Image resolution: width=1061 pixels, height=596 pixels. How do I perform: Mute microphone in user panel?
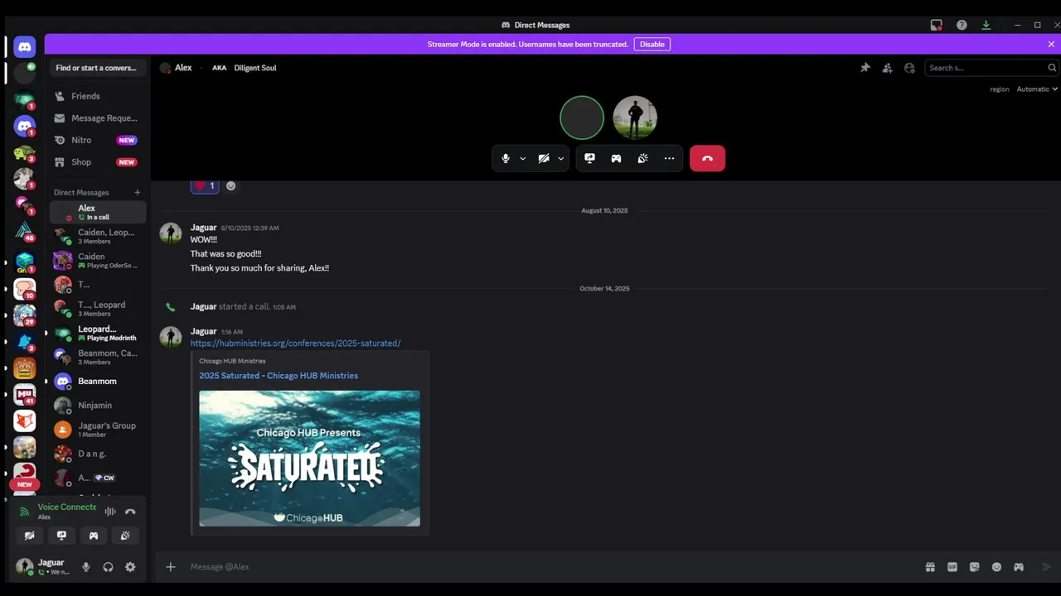[85, 567]
